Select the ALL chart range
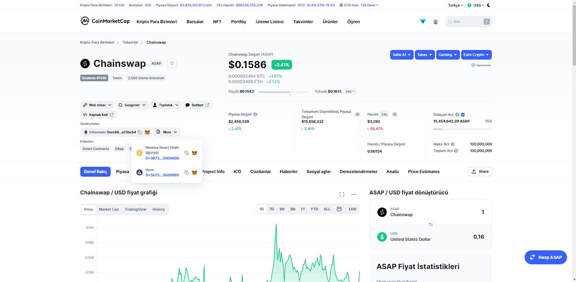Viewport: 576px width, 282px height. [x=327, y=209]
